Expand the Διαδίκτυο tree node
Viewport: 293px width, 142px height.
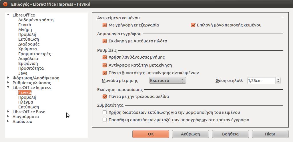pos(8,121)
